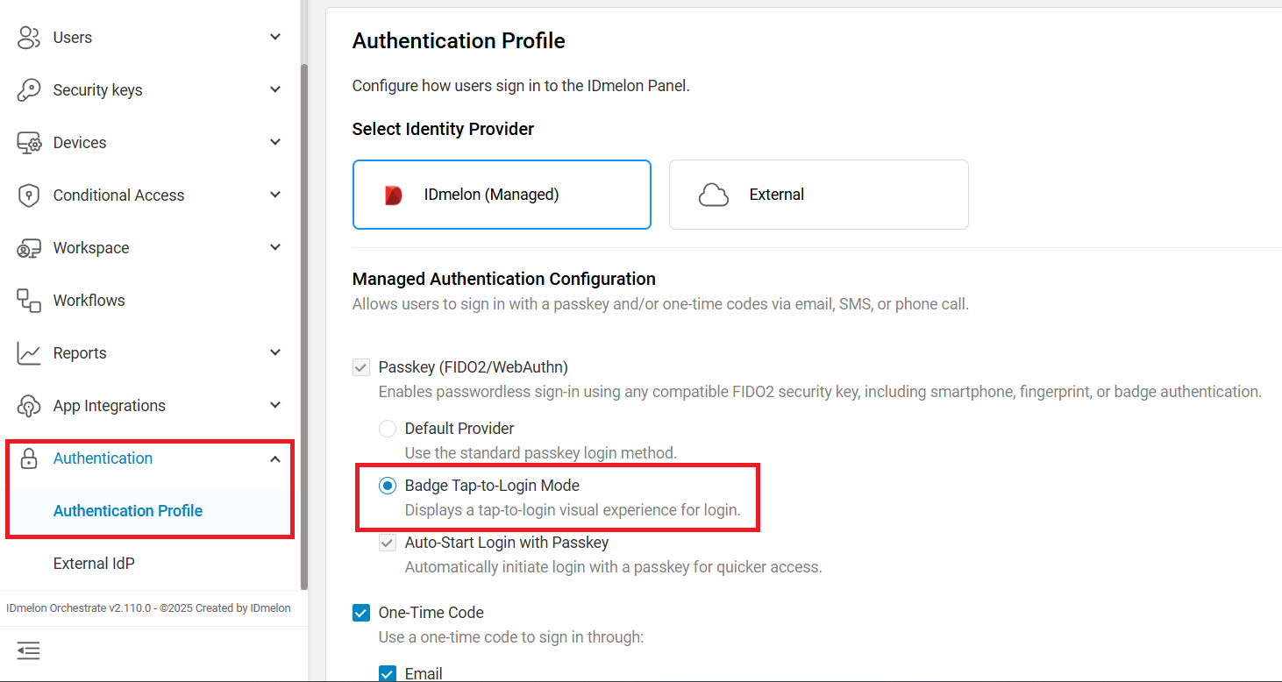Open App Integrations via its icon
Screen dimensions: 1282x682
pos(26,405)
